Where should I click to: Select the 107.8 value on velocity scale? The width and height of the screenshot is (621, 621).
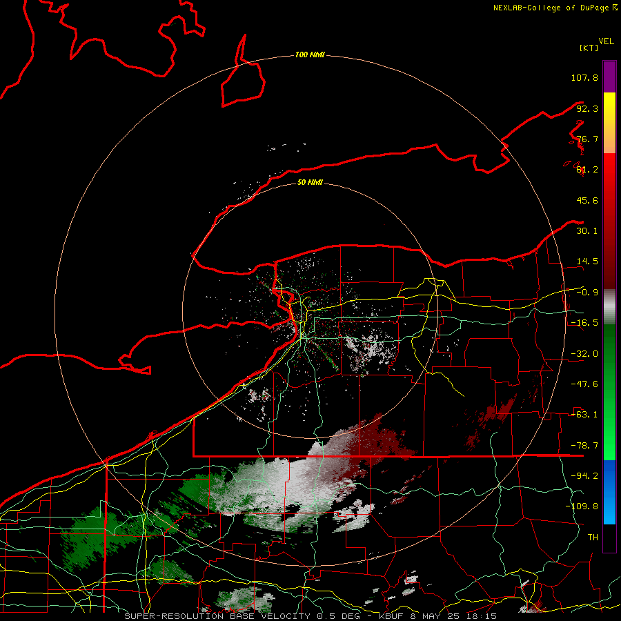pos(584,77)
